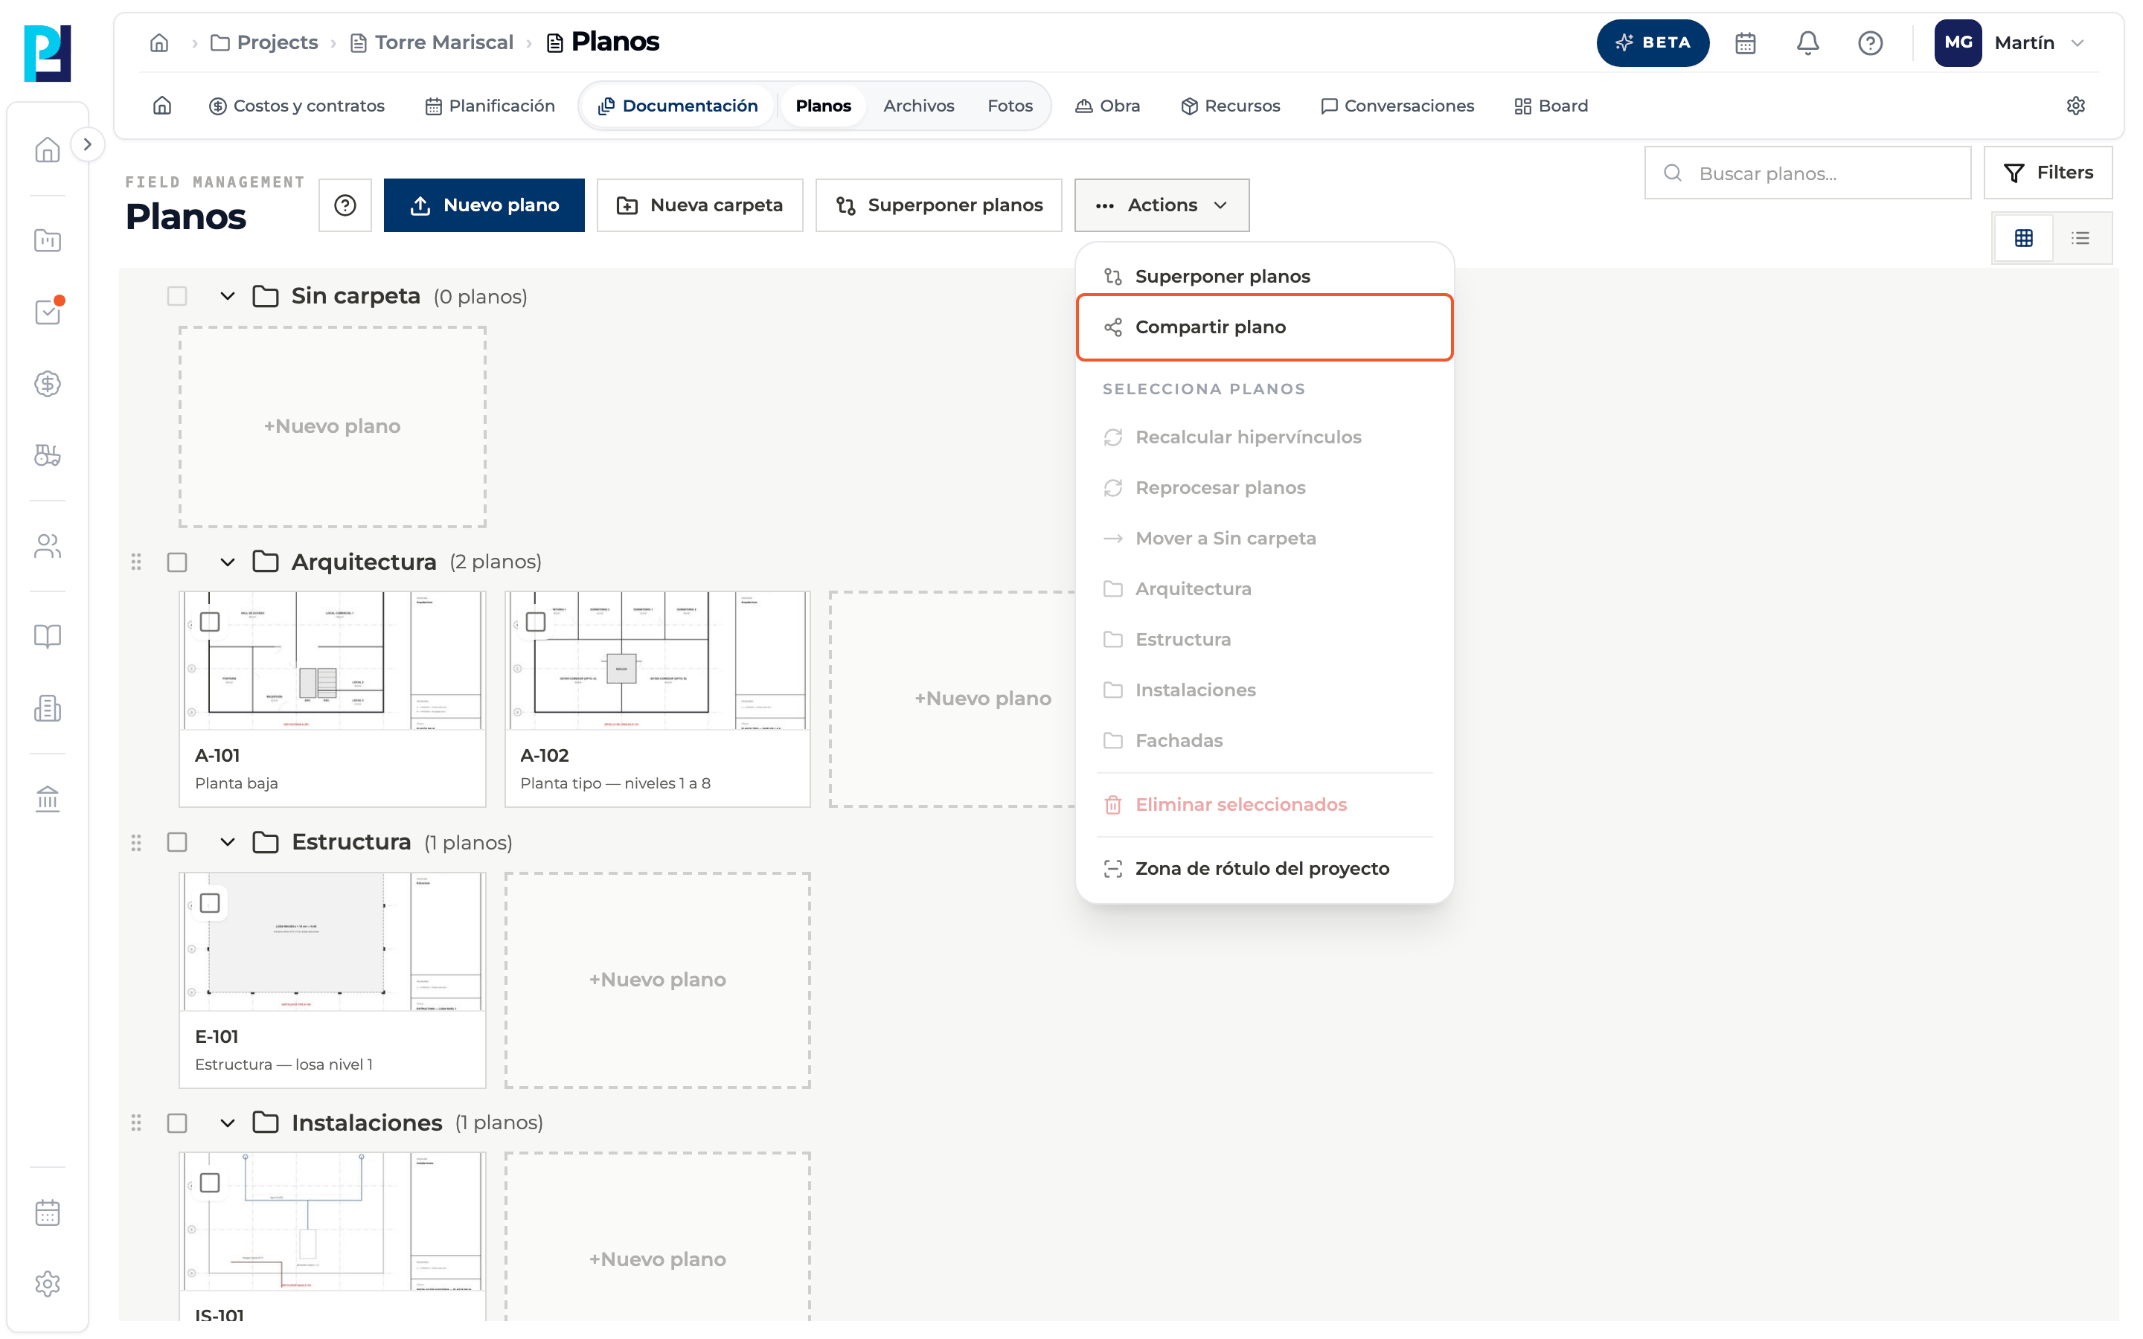Open sidebar home icon
Image resolution: width=2143 pixels, height=1339 pixels.
coord(47,149)
